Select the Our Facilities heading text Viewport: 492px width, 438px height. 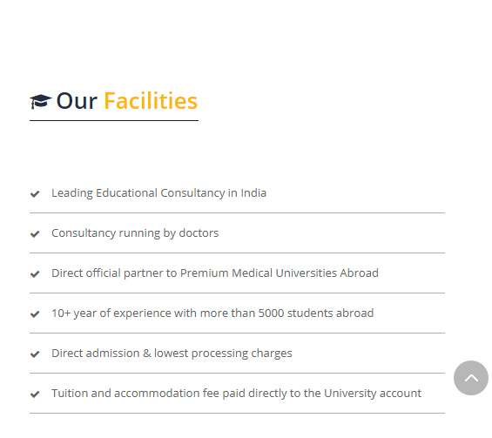point(127,101)
